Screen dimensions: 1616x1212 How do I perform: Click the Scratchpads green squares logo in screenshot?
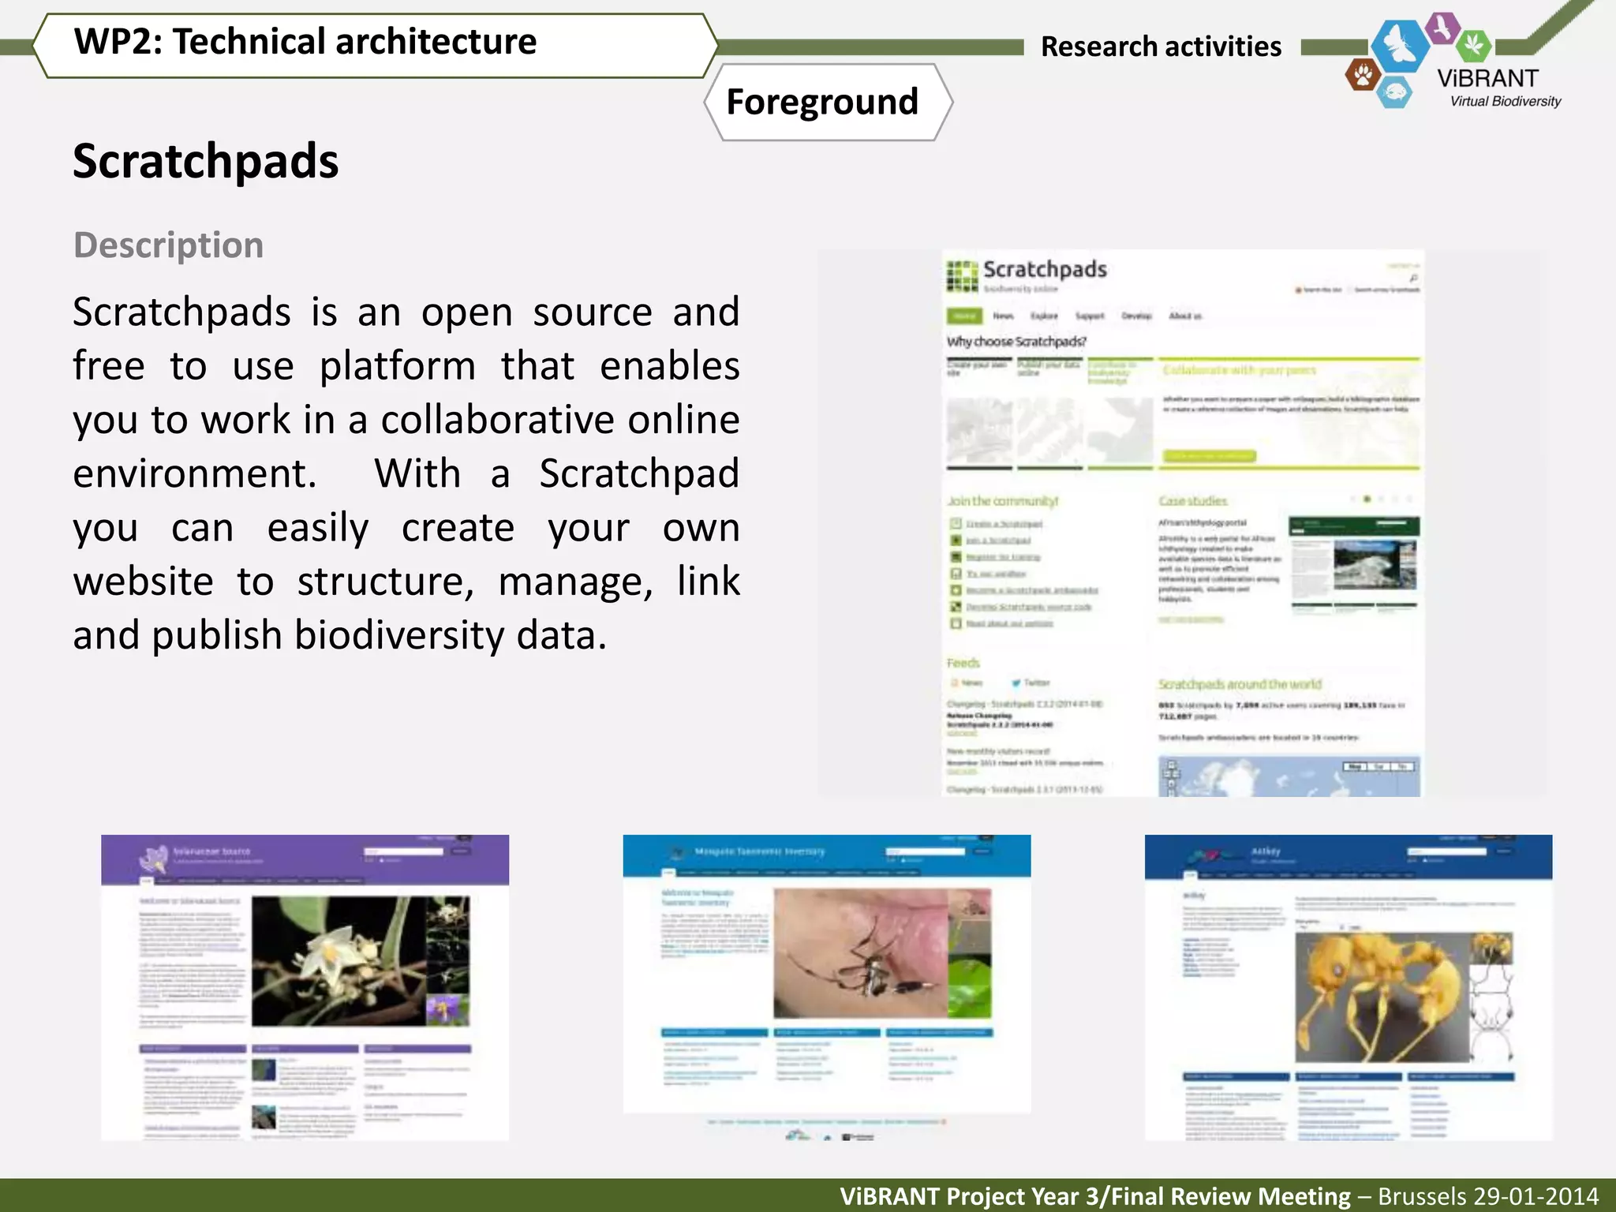point(962,275)
